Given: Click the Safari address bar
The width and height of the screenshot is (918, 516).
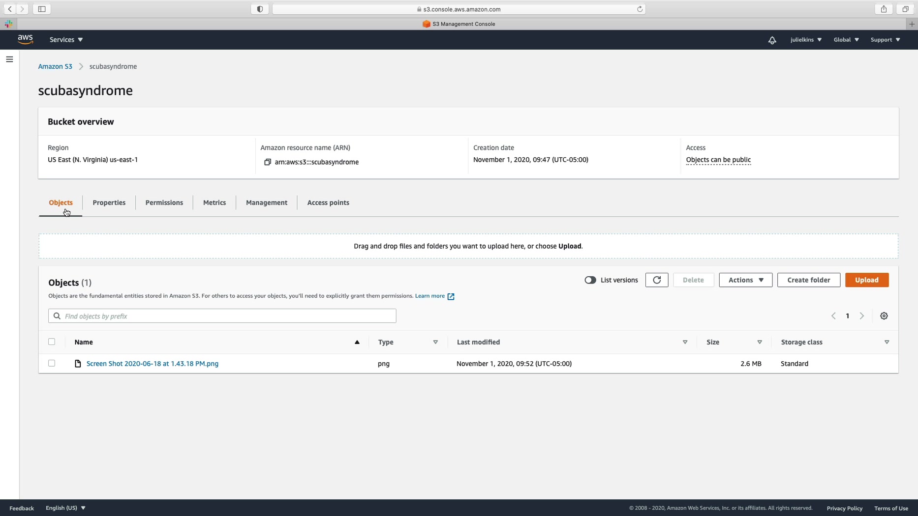Looking at the screenshot, I should click(459, 9).
